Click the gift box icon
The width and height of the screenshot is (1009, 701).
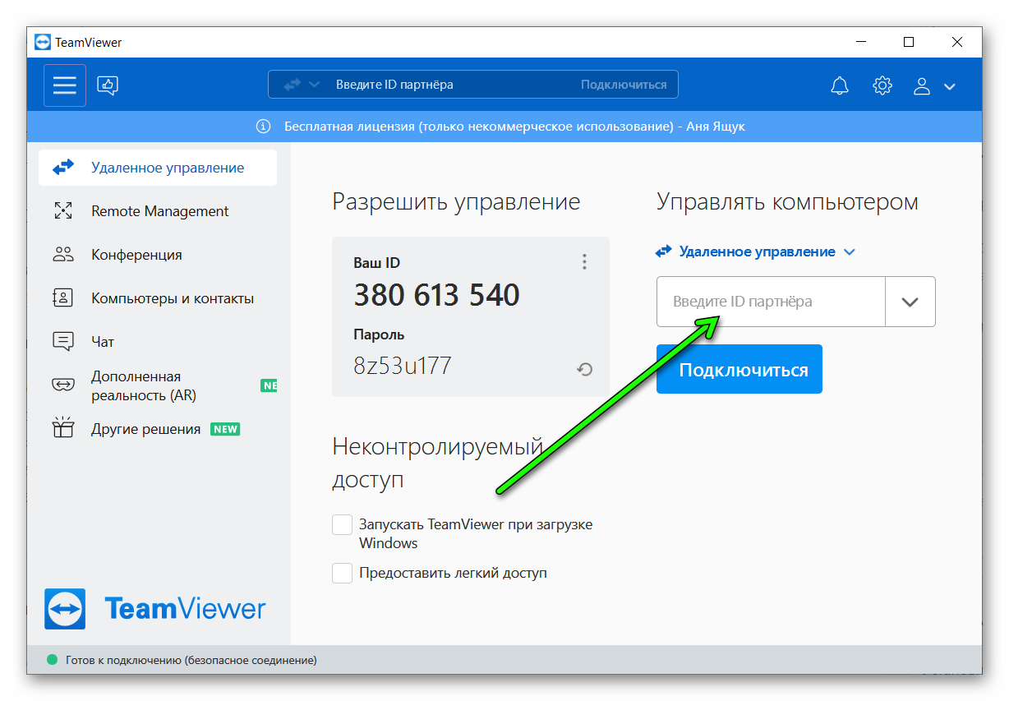(x=63, y=427)
